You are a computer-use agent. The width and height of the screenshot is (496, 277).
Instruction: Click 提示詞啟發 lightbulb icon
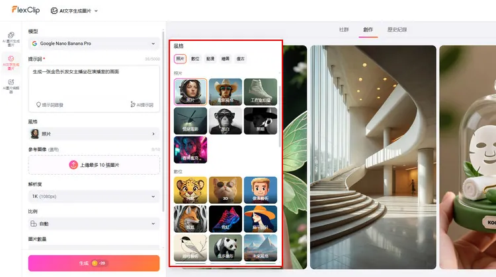tap(39, 104)
